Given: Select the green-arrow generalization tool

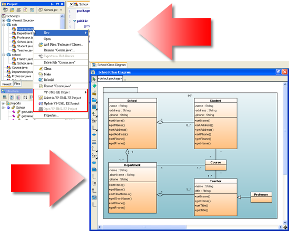Looking at the screenshot, I should pos(94,114).
